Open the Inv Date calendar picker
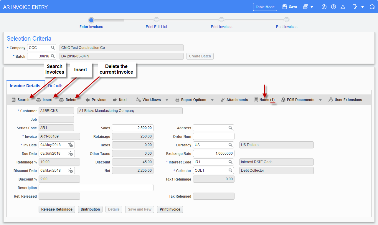The image size is (378, 225). [70, 145]
